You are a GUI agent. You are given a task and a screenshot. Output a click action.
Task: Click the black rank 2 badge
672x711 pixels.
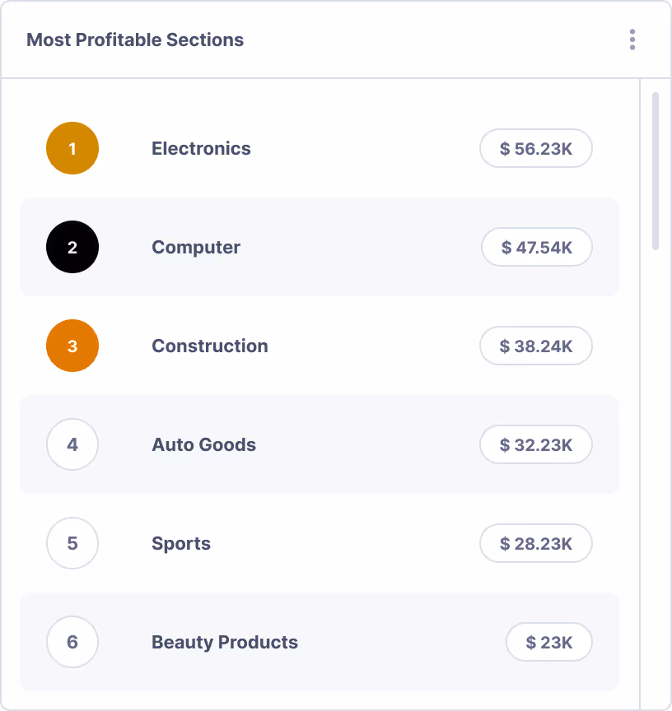tap(72, 248)
